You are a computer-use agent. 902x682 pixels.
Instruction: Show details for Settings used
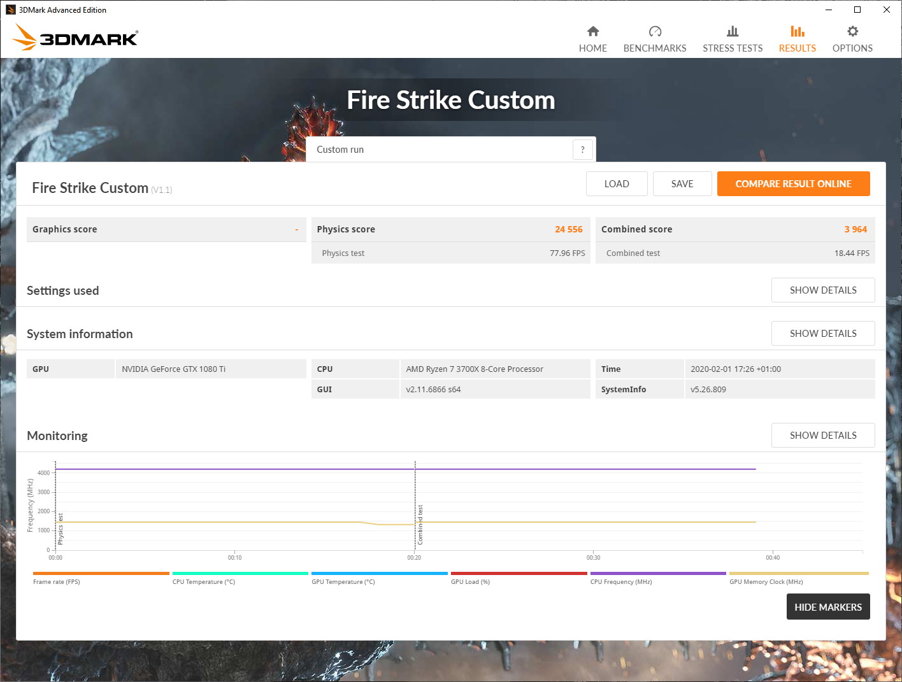coord(823,290)
